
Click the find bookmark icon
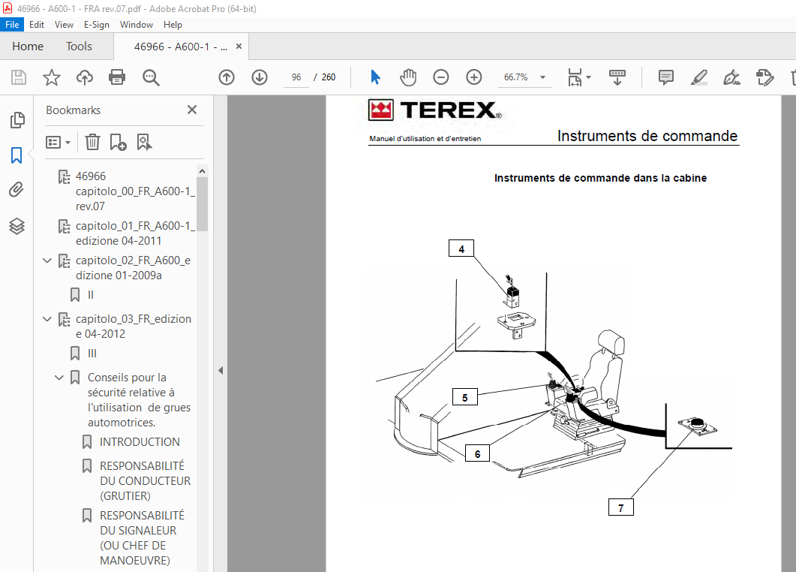[x=144, y=142]
